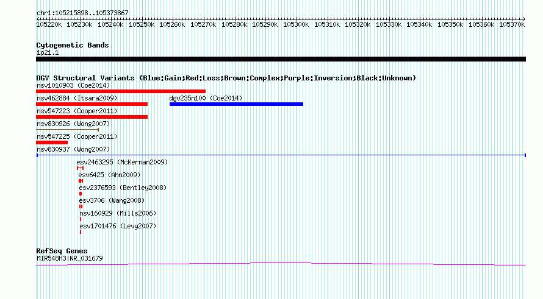Click the 105330k ruler tick label

point(389,24)
